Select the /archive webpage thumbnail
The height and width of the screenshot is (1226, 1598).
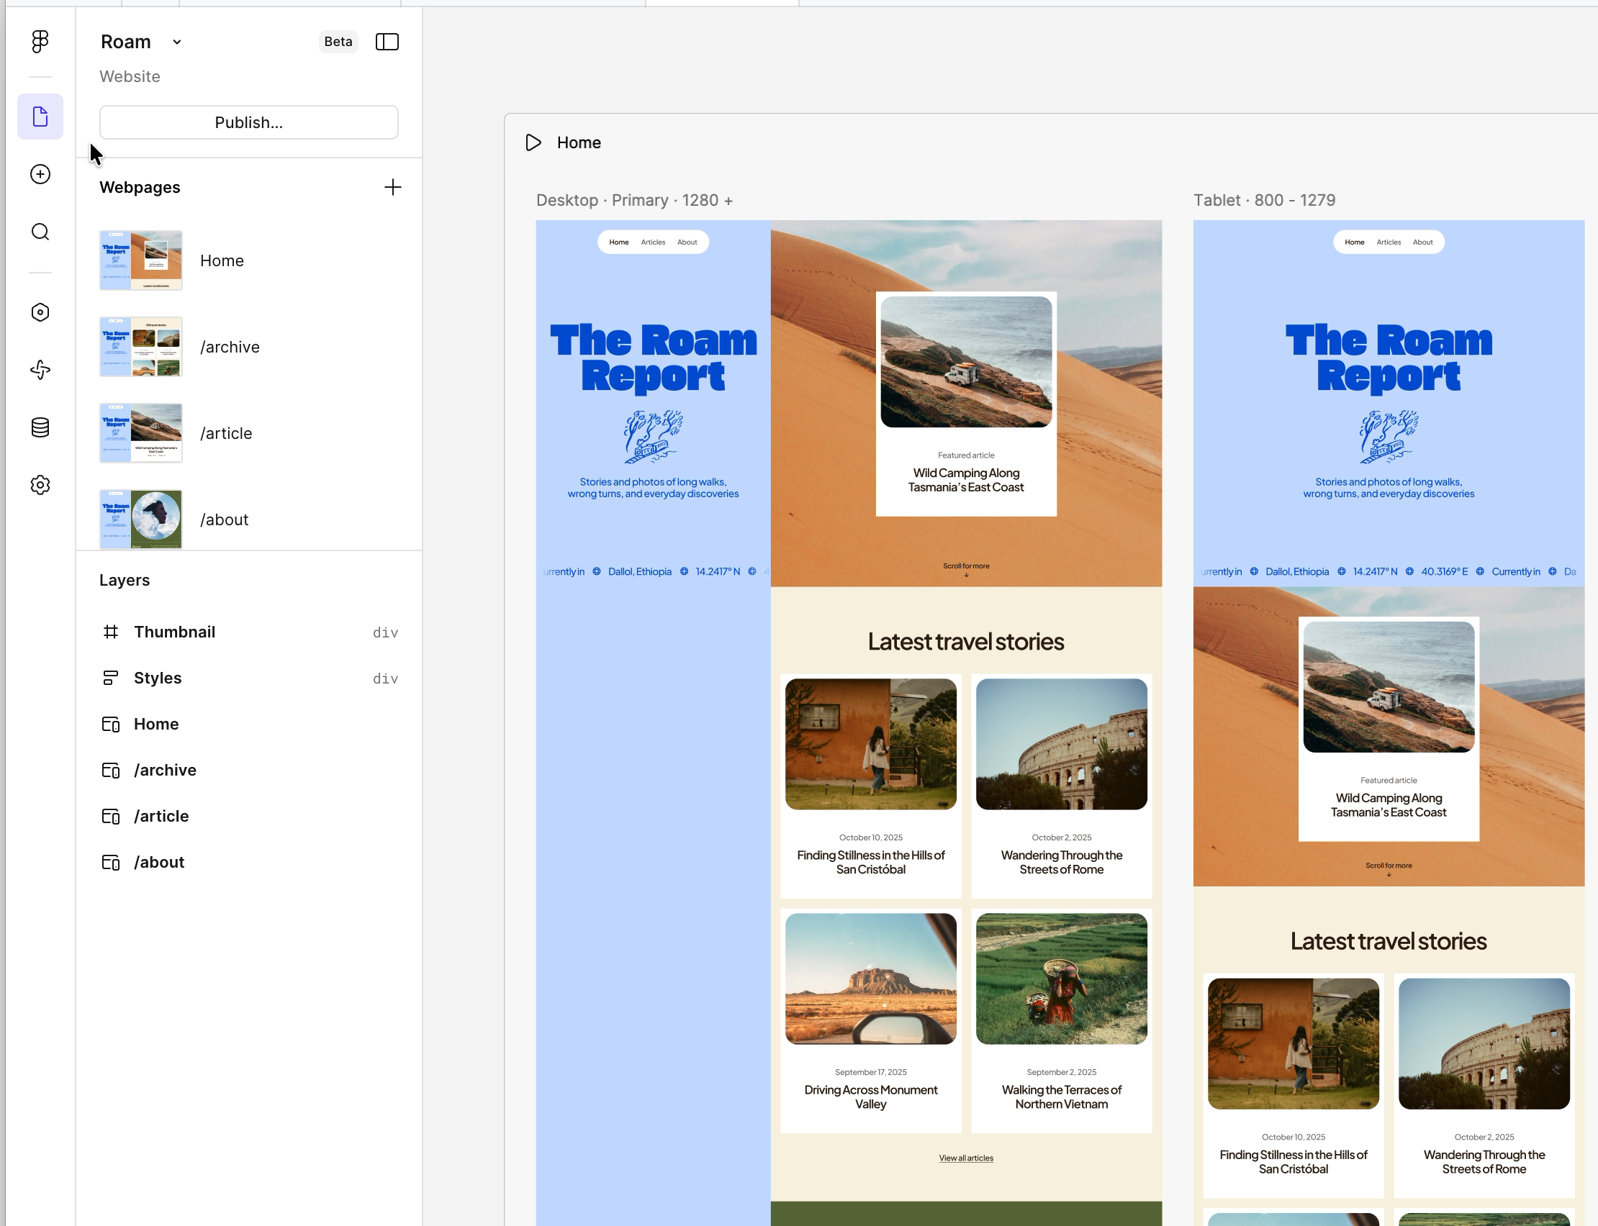141,347
